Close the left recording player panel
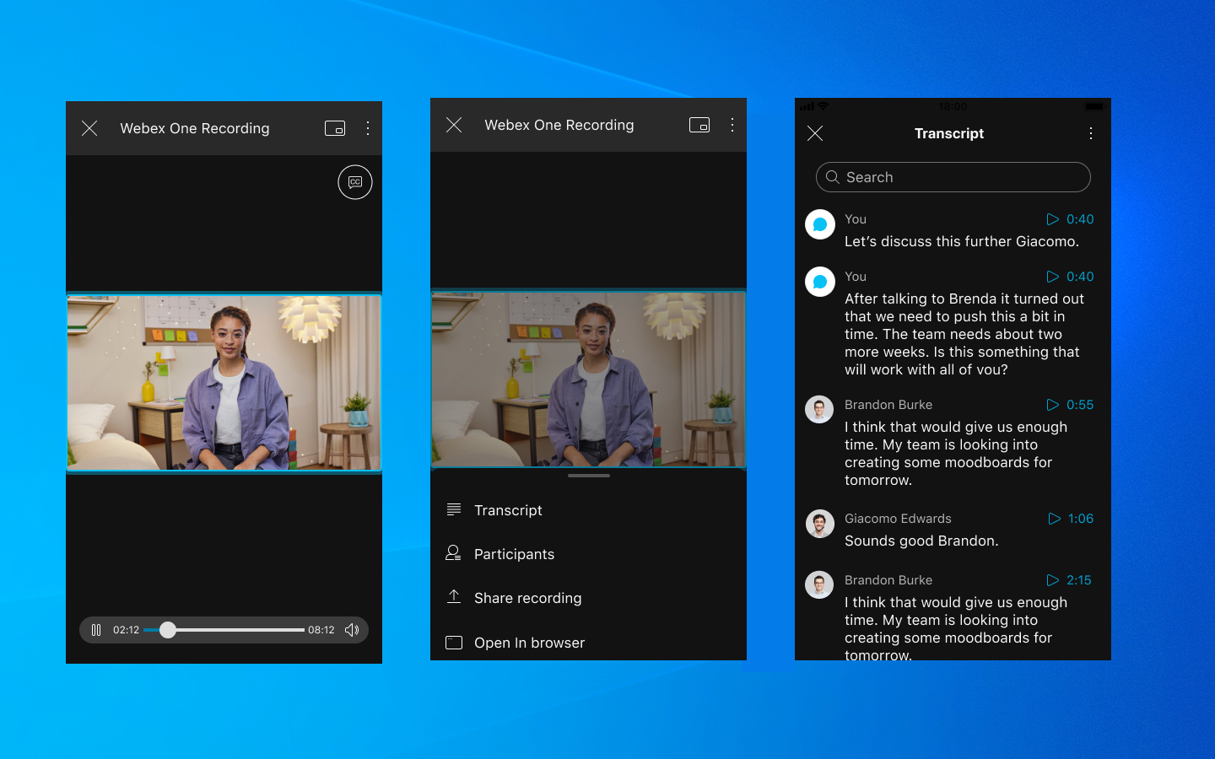 (89, 128)
